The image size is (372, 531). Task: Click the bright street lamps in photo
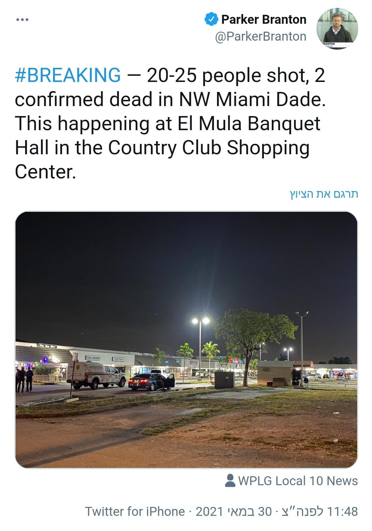(x=200, y=321)
